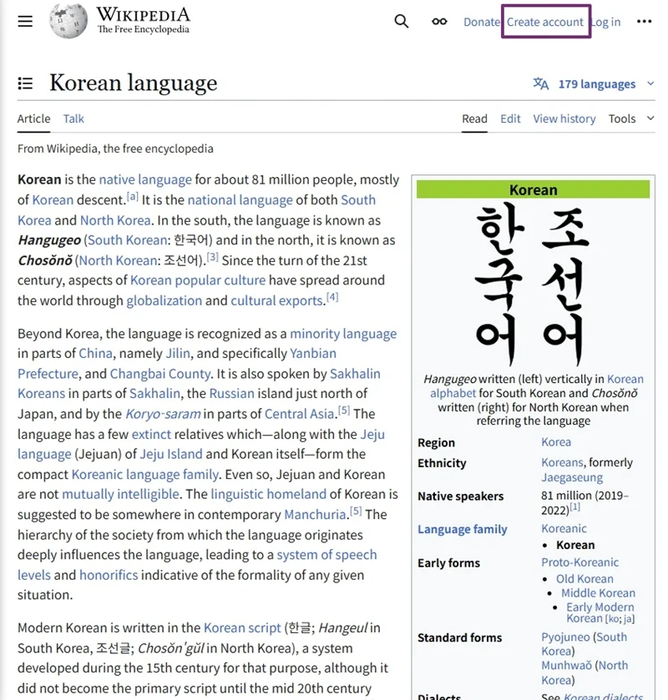
Task: Open the Middle Korean link
Action: (598, 593)
